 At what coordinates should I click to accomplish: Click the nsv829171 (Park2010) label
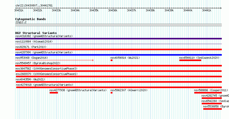31,47
